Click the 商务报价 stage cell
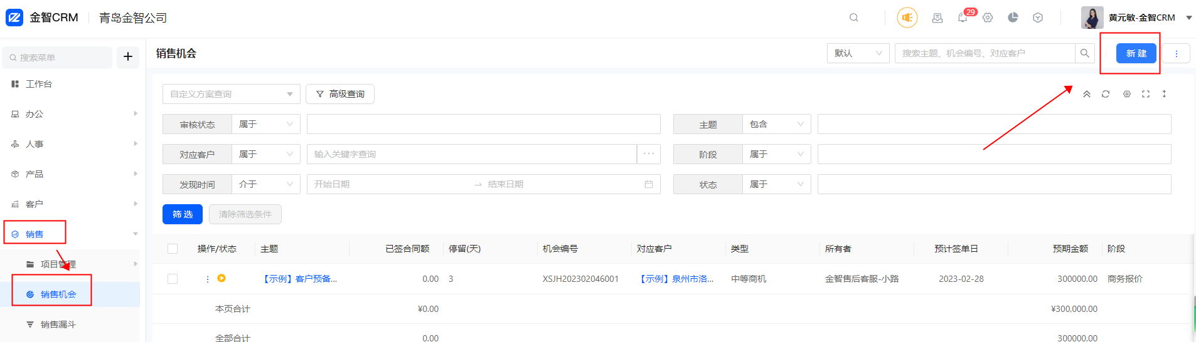 (1125, 279)
